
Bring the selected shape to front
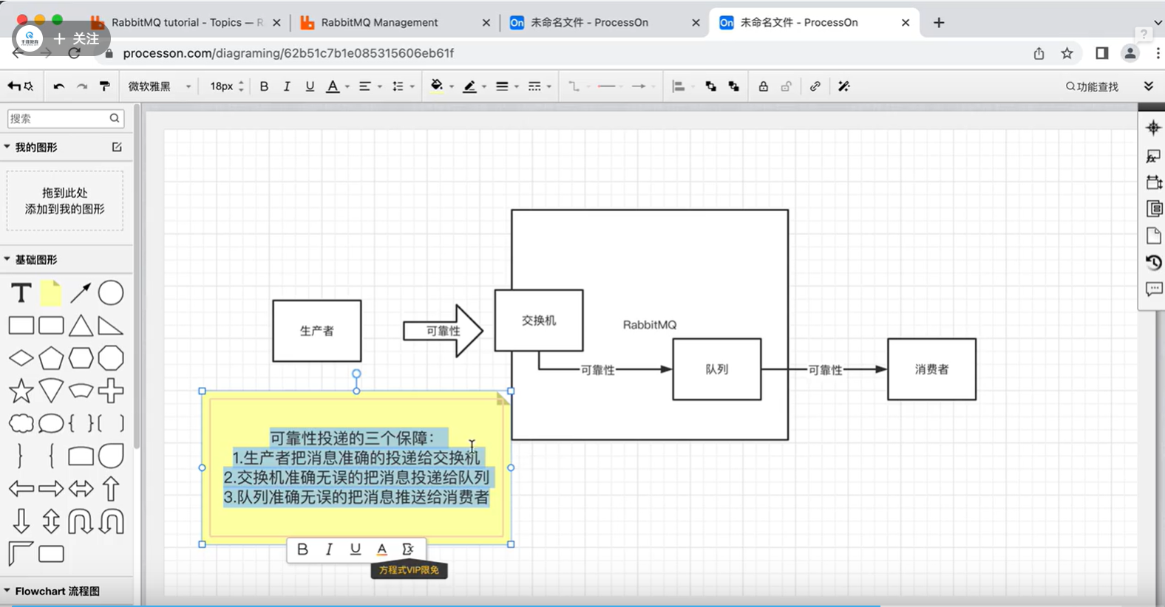(x=710, y=86)
